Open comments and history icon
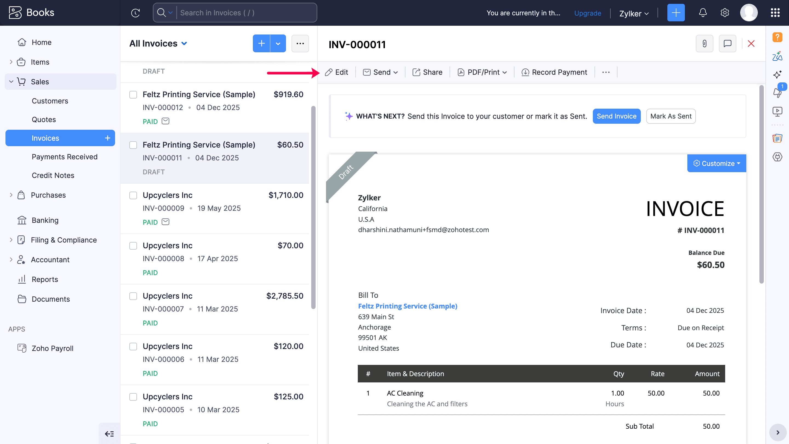This screenshot has width=789, height=444. 727,44
